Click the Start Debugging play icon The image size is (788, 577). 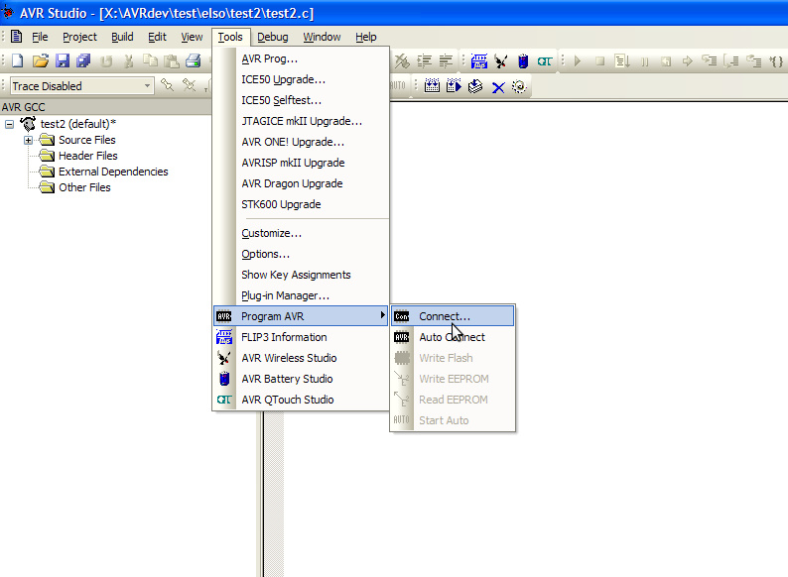[x=578, y=61]
